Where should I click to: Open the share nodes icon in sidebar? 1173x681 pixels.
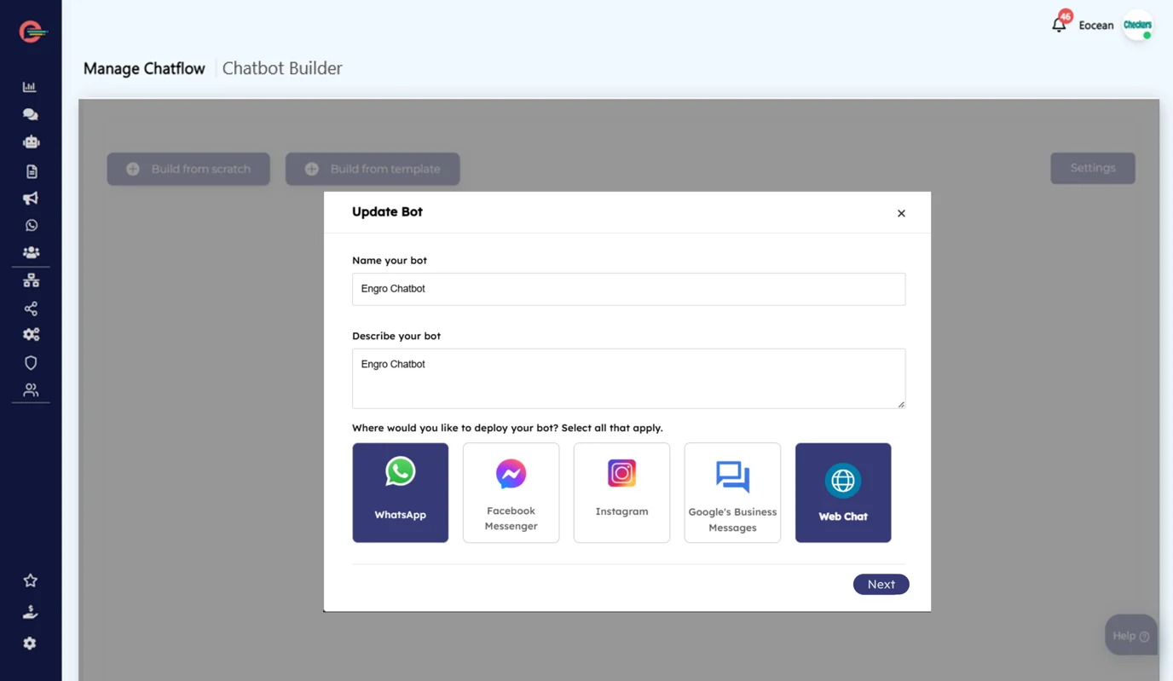pos(31,308)
